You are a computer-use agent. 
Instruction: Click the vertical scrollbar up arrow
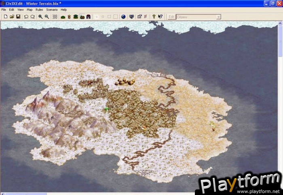click(280, 23)
